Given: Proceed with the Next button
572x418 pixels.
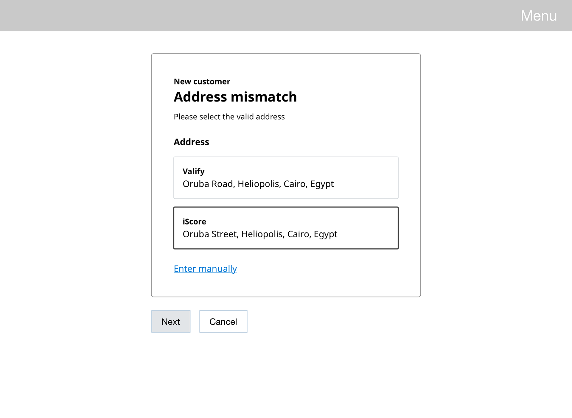Looking at the screenshot, I should 171,322.
